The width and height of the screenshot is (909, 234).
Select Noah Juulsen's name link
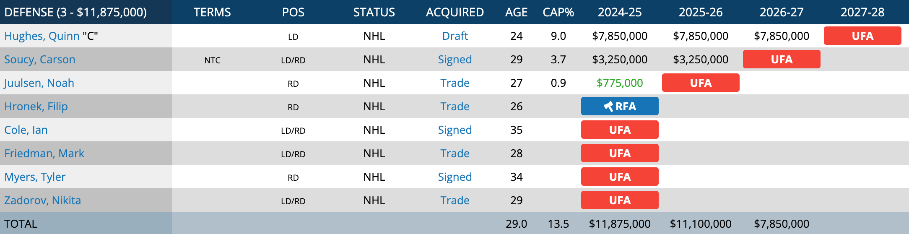pyautogui.click(x=39, y=83)
